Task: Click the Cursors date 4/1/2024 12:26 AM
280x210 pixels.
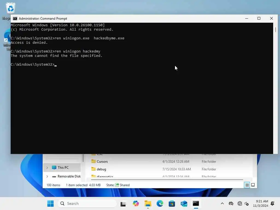Action: (x=176, y=161)
